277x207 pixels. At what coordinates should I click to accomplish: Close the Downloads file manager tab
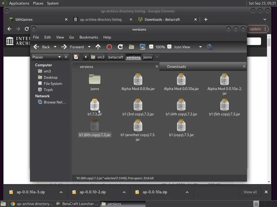pyautogui.click(x=244, y=66)
